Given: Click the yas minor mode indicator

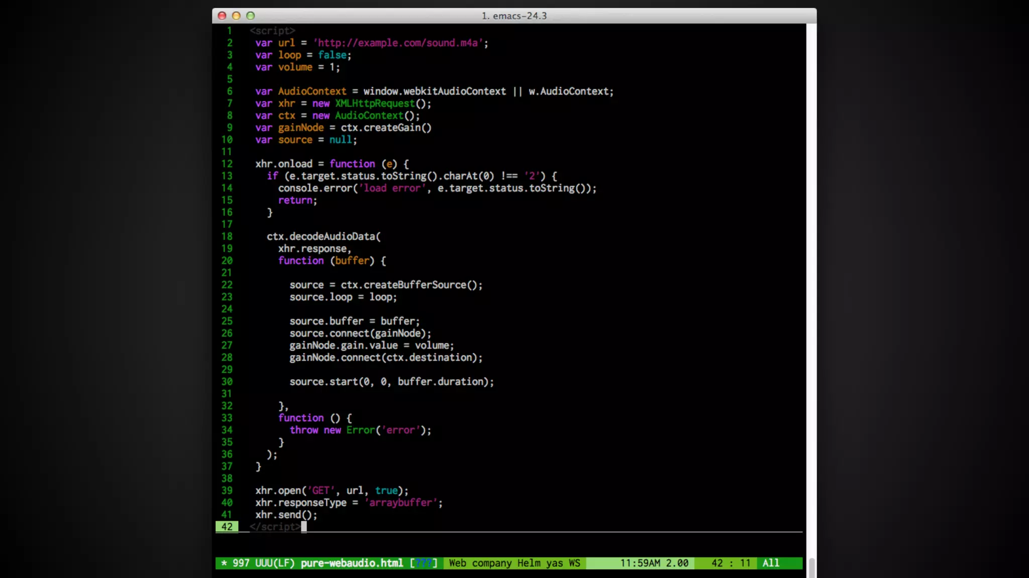Looking at the screenshot, I should [555, 563].
